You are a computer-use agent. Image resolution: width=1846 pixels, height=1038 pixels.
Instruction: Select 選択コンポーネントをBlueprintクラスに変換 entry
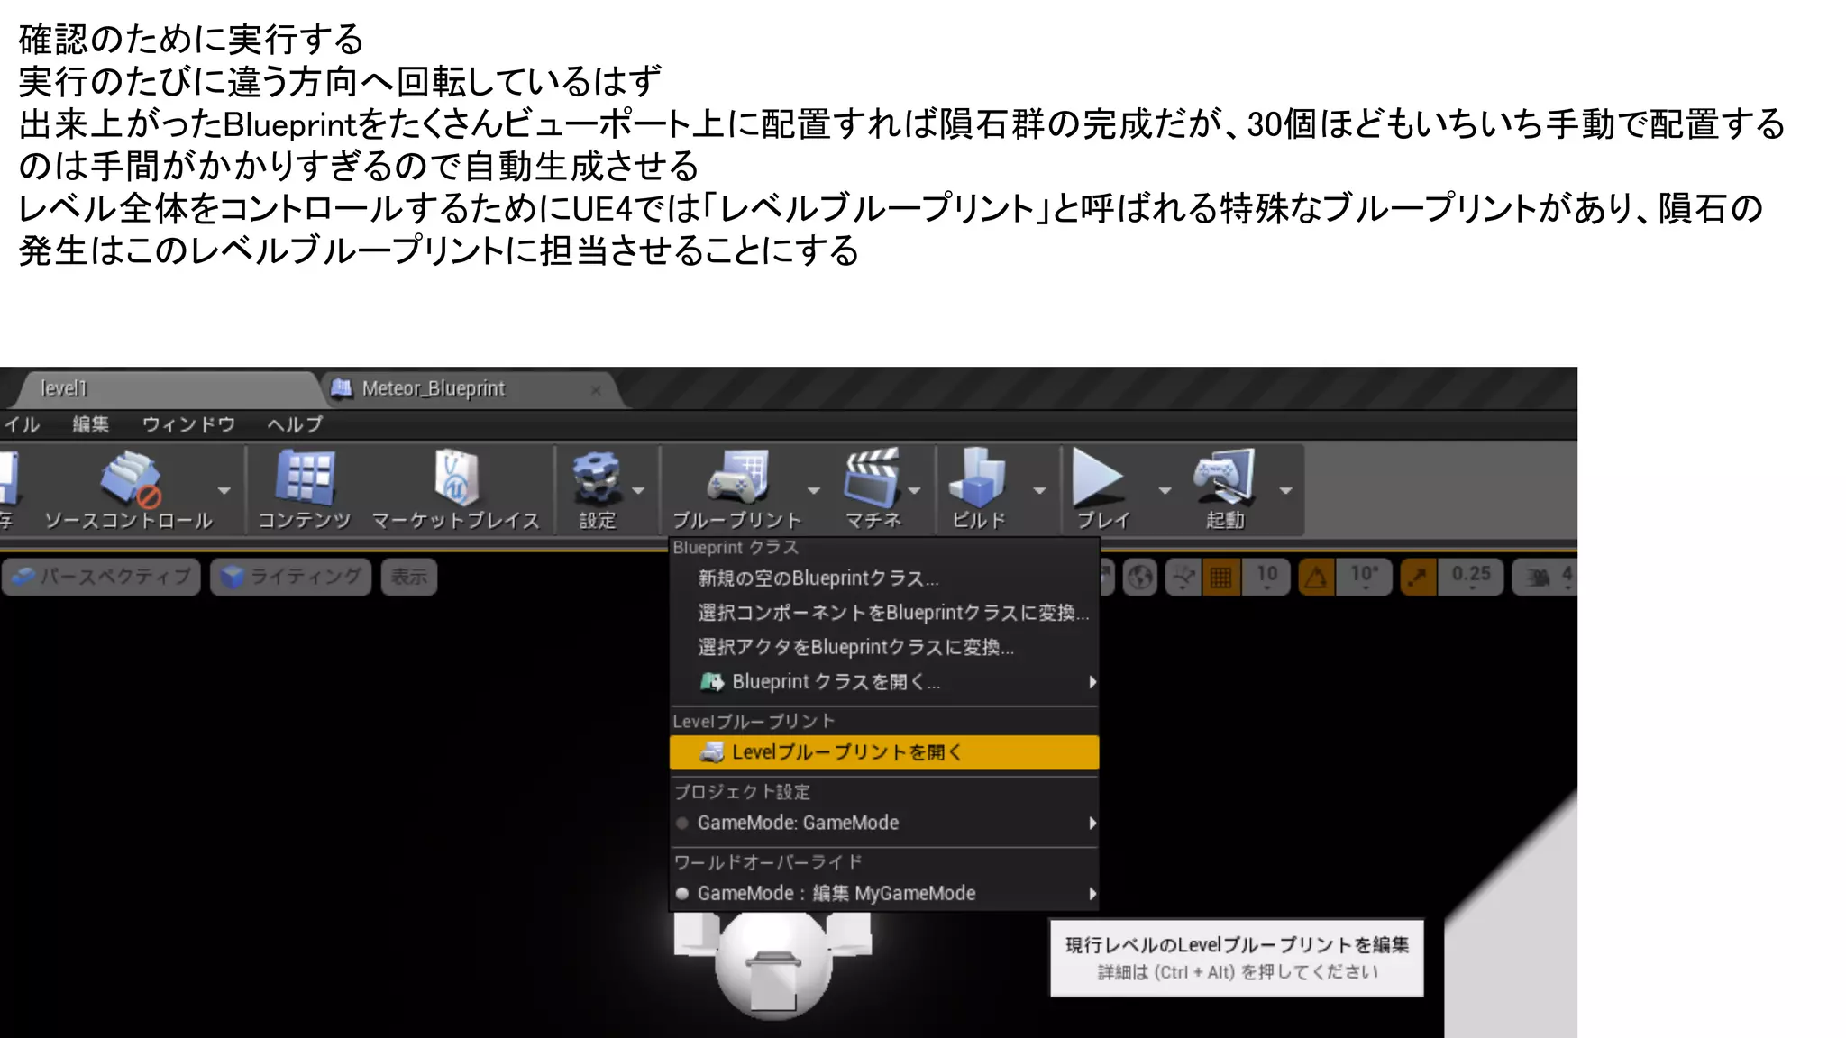pos(884,613)
